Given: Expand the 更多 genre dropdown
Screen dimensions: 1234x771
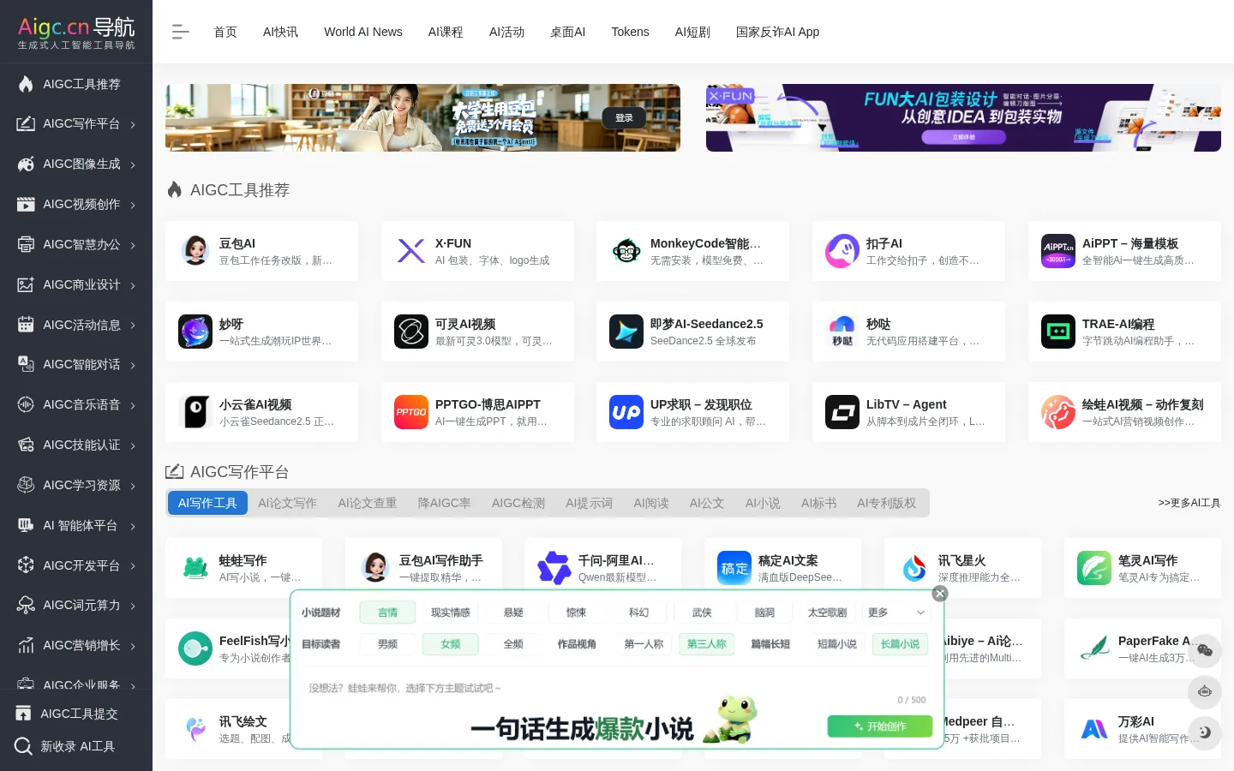Looking at the screenshot, I should click(896, 613).
